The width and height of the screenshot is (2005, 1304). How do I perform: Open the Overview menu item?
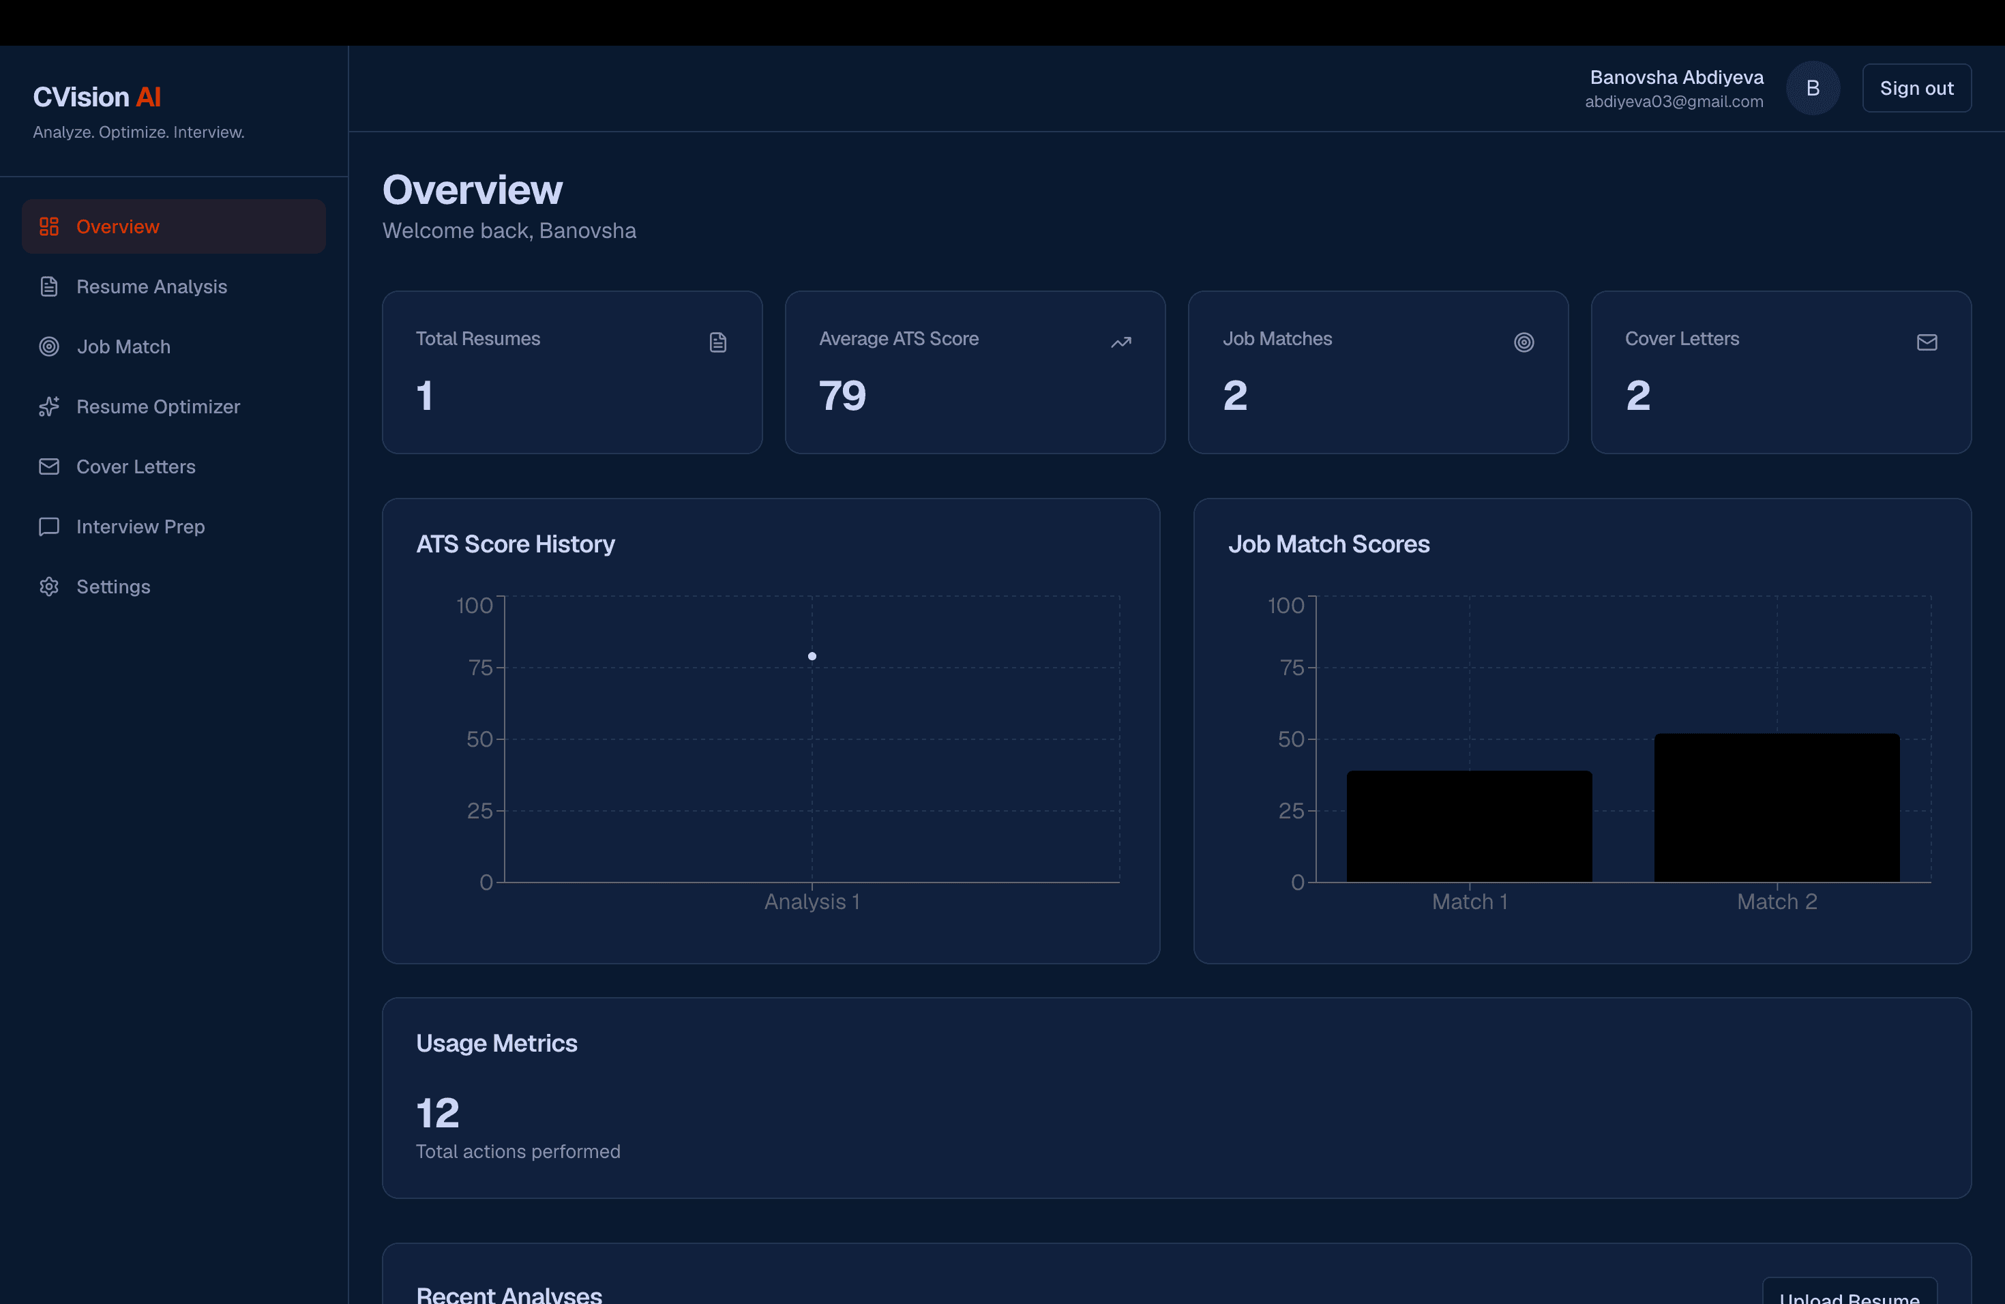(x=173, y=226)
